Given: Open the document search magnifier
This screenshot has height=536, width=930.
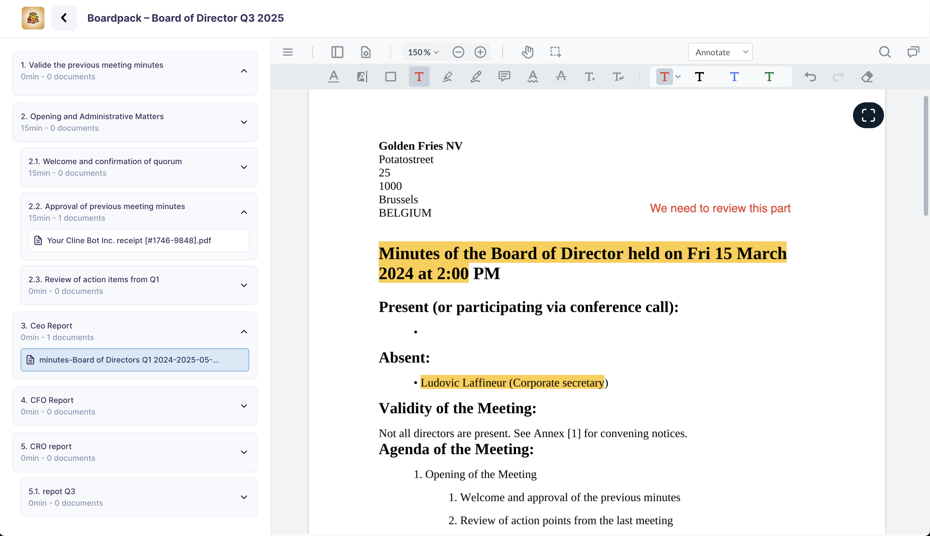Looking at the screenshot, I should click(x=885, y=52).
